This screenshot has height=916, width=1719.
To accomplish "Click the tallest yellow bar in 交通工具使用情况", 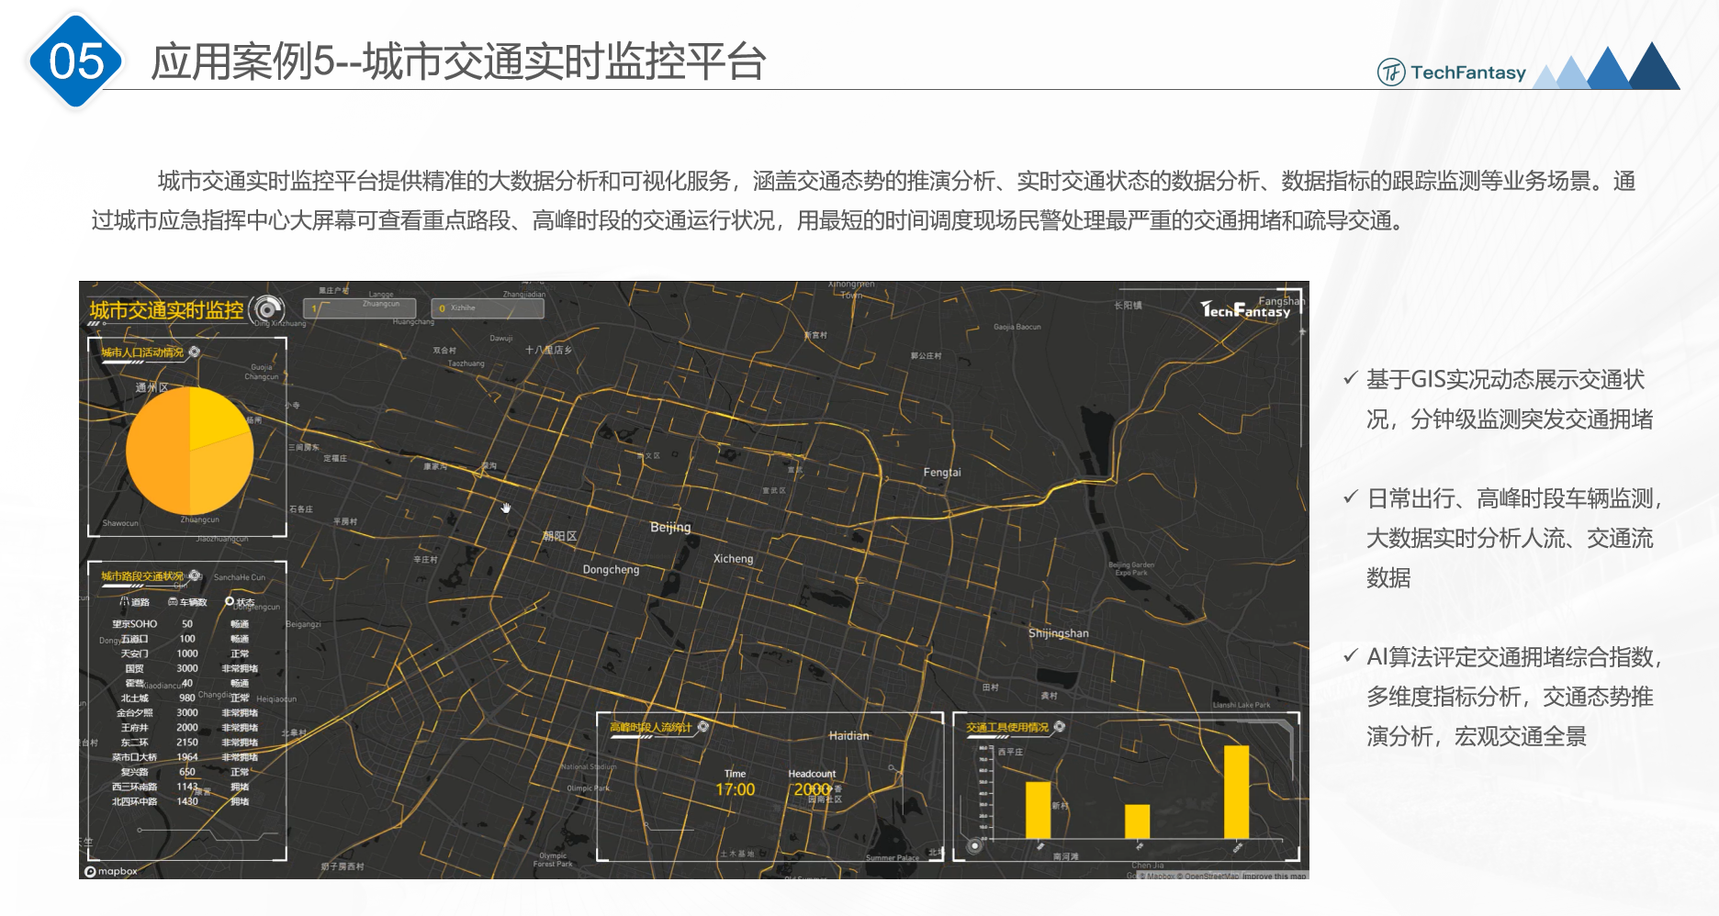I will coord(1236,791).
